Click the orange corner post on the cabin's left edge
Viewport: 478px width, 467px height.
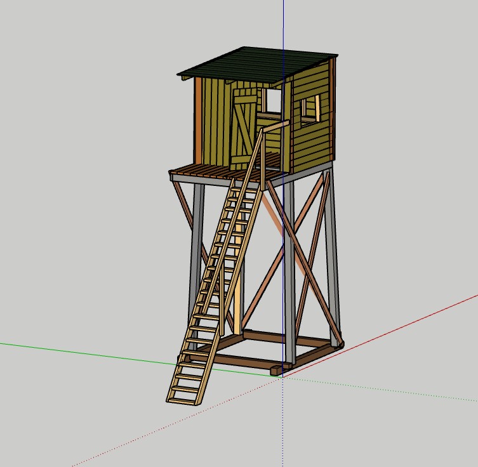click(199, 121)
